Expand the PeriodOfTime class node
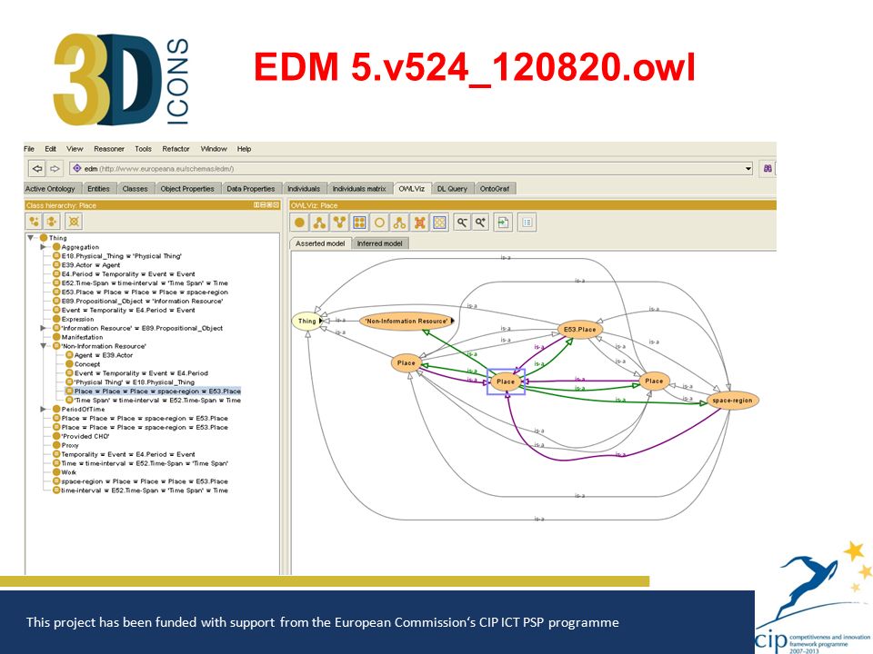Viewport: 873px width, 654px height. click(44, 410)
